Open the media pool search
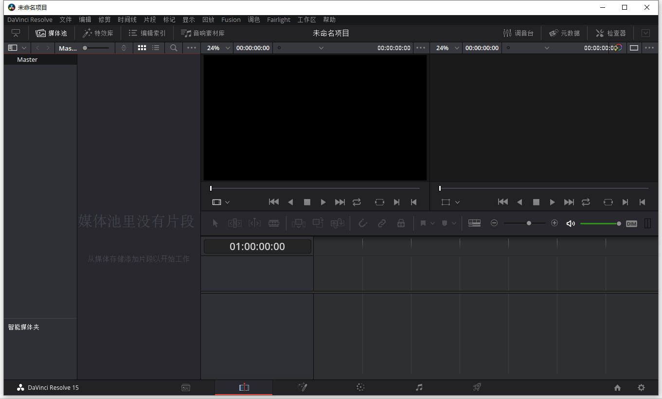Screen dimensions: 662x399 coord(174,48)
